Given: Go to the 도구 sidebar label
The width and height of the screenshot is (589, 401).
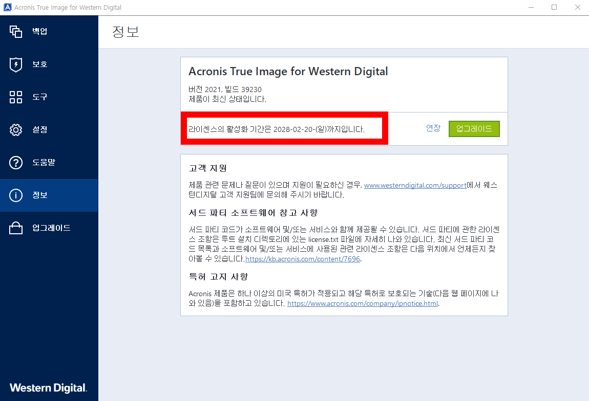Looking at the screenshot, I should click(40, 97).
